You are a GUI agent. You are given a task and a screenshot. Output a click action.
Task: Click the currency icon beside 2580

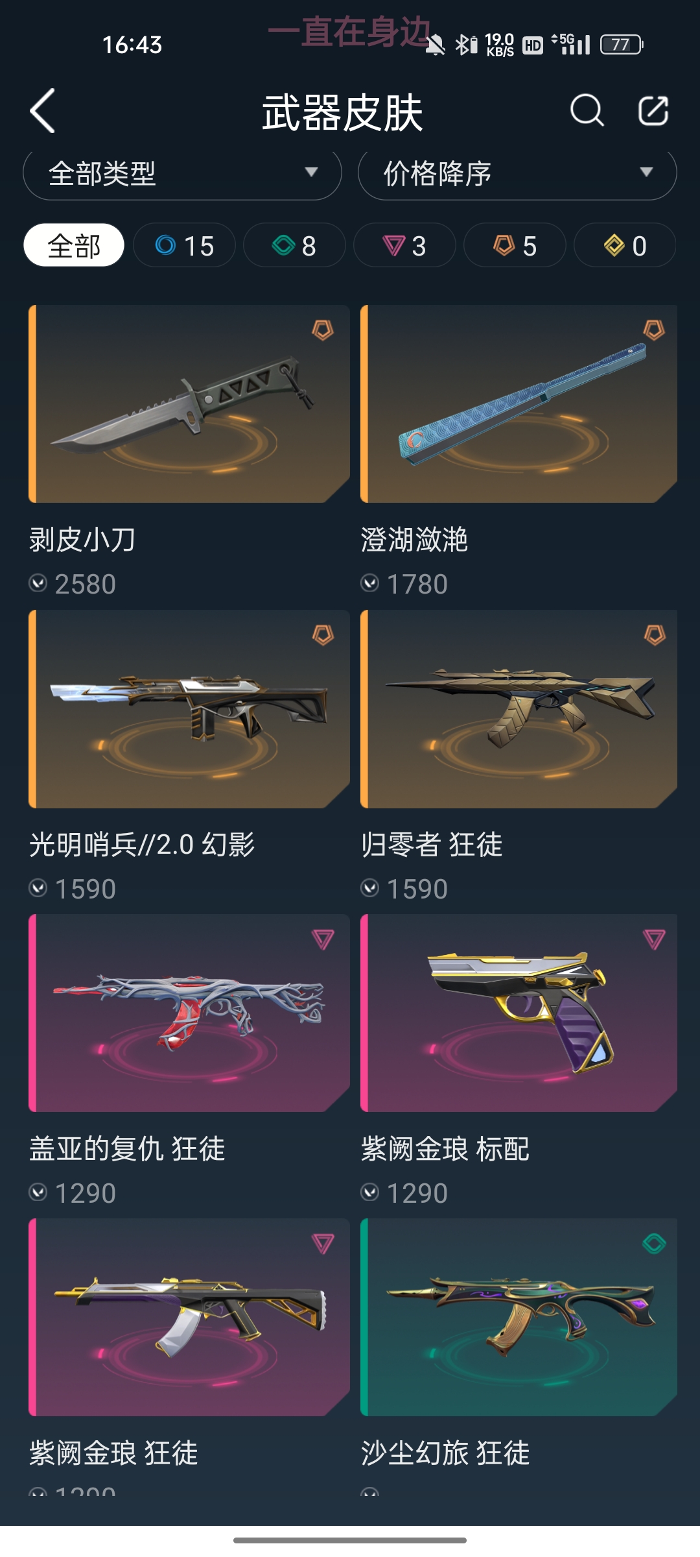[38, 583]
